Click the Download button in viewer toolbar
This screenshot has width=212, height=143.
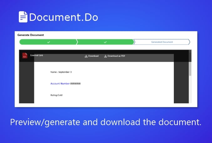point(92,56)
